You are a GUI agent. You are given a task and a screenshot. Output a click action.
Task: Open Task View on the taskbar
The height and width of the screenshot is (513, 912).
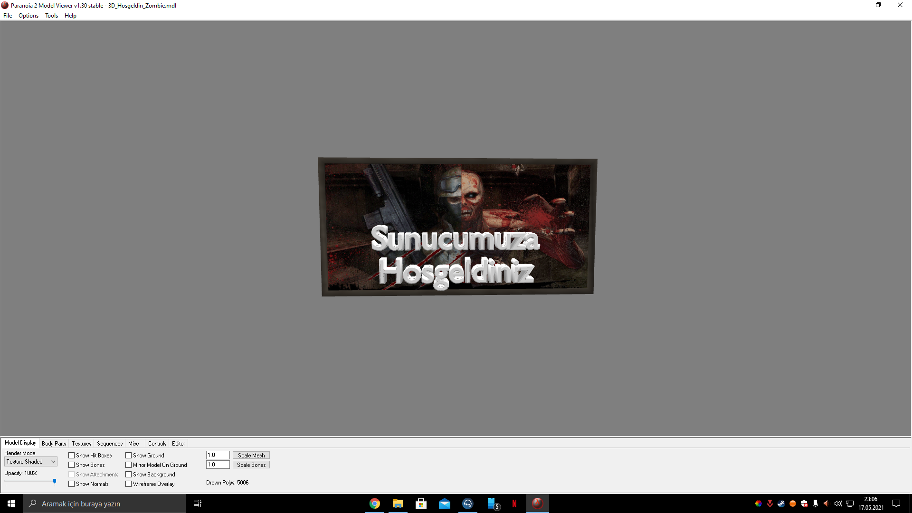tap(198, 503)
